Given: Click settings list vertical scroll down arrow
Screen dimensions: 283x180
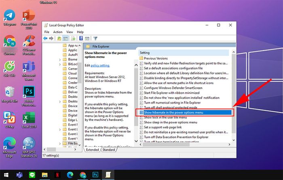Looking at the screenshot, I should [234, 140].
